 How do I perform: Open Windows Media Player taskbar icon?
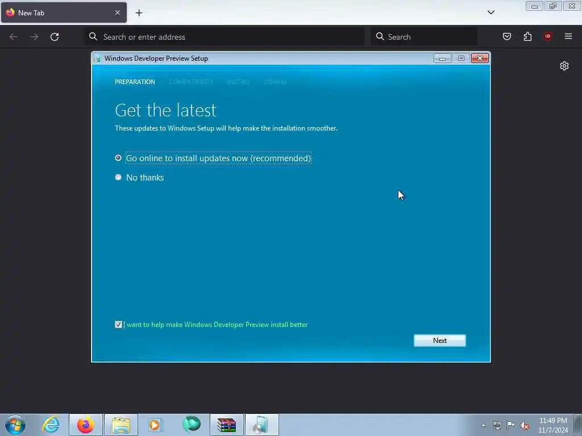156,425
